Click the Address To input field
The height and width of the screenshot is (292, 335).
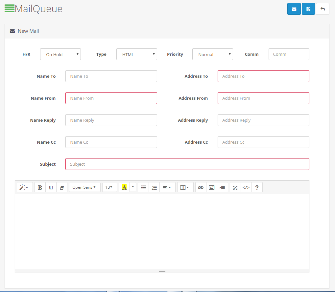click(263, 76)
